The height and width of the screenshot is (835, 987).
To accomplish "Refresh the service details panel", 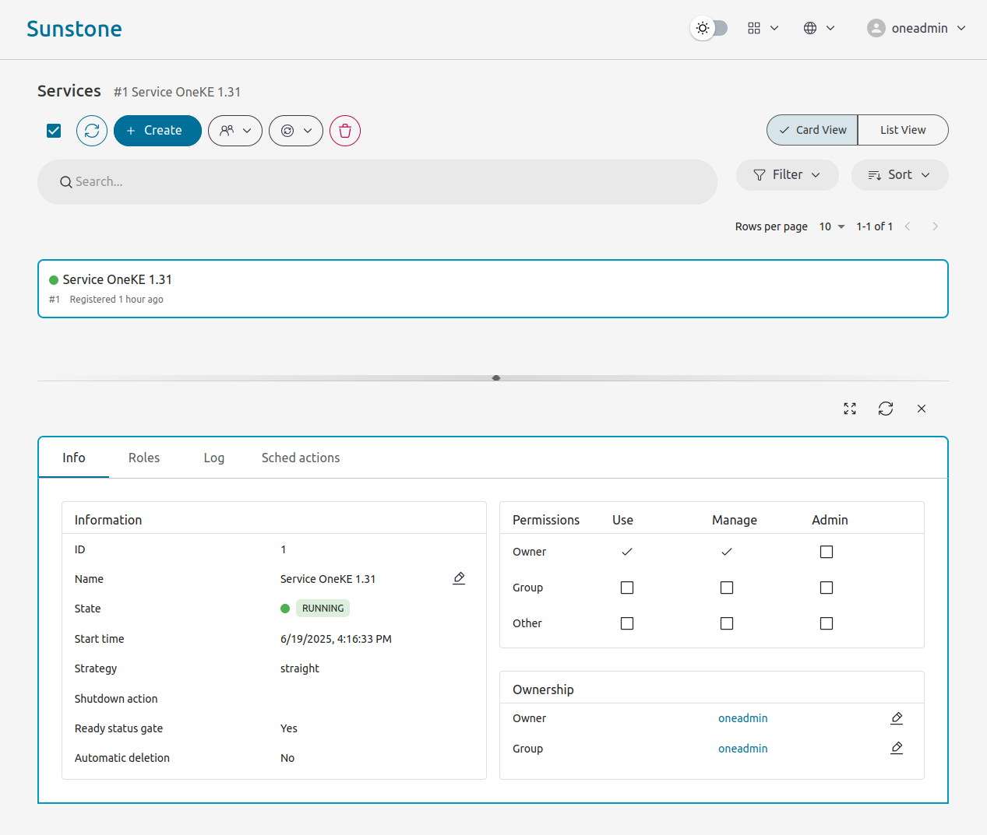I will click(x=886, y=409).
